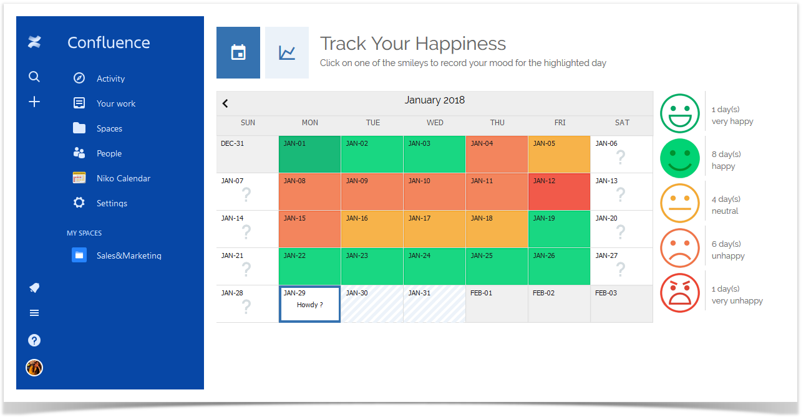Image resolution: width=806 pixels, height=420 pixels.
Task: Select the JAN-19 green cell
Action: click(x=560, y=229)
